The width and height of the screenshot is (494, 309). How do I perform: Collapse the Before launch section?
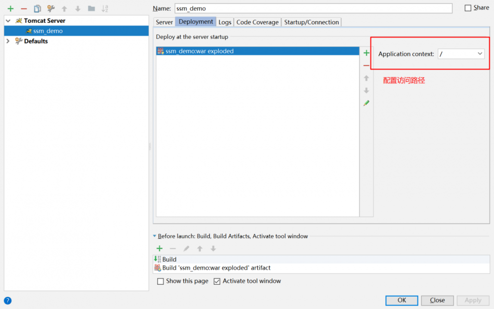pyautogui.click(x=154, y=236)
